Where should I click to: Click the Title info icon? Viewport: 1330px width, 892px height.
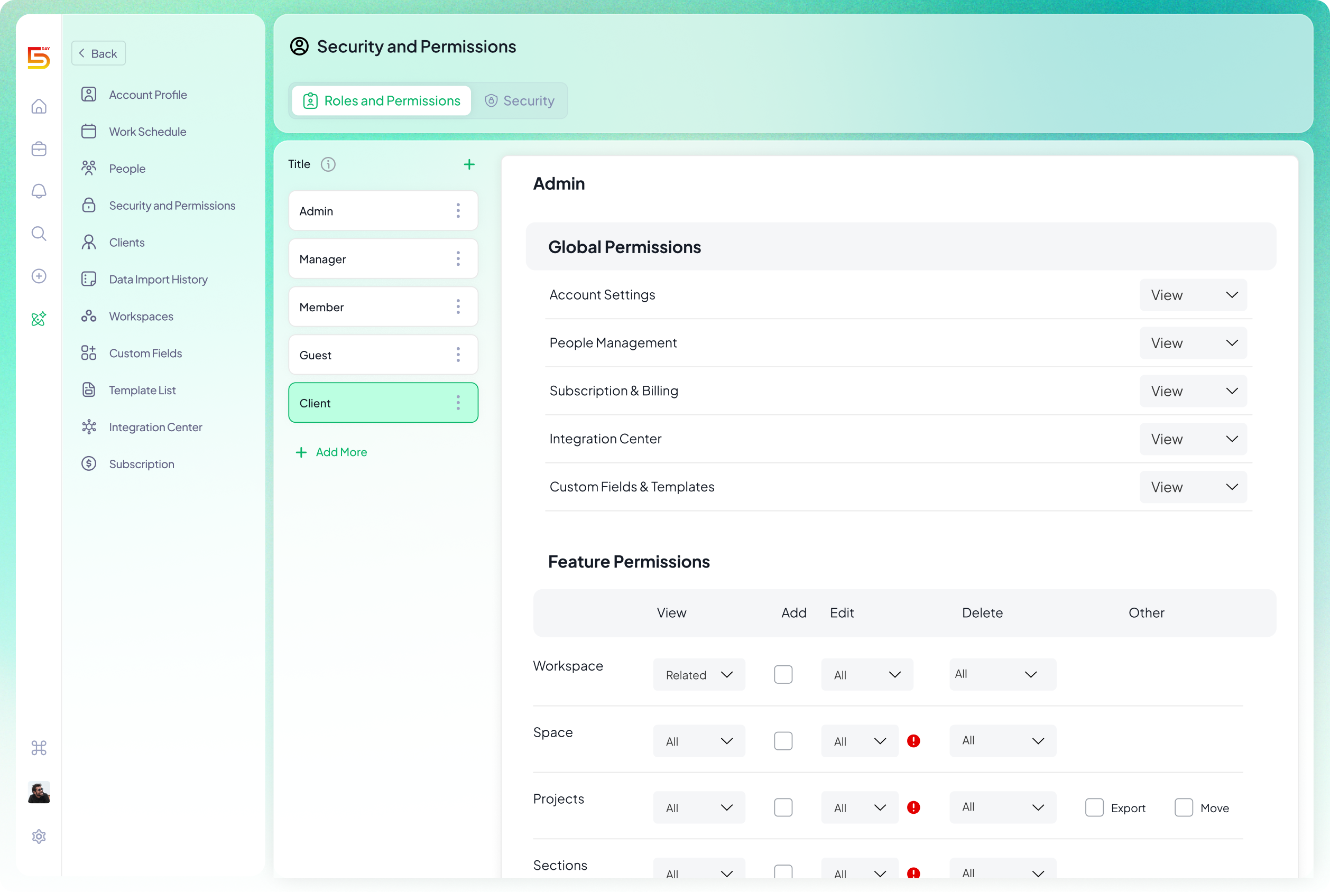click(x=328, y=164)
